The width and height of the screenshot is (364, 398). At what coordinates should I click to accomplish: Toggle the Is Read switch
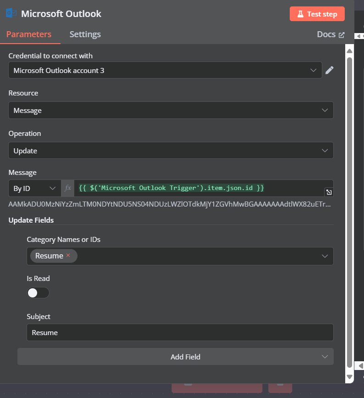tap(38, 293)
